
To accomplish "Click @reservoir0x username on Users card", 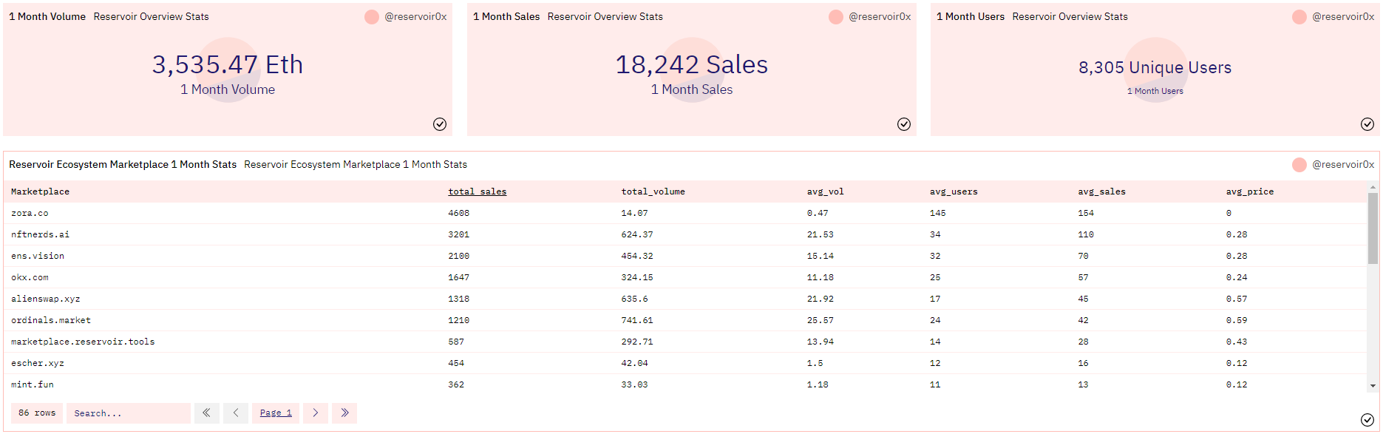I will coord(1343,16).
